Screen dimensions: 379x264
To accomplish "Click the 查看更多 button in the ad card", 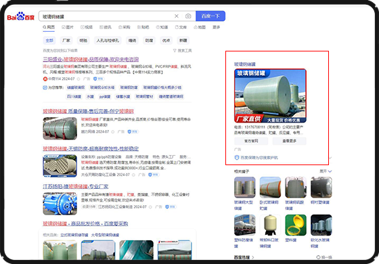I will (290, 141).
